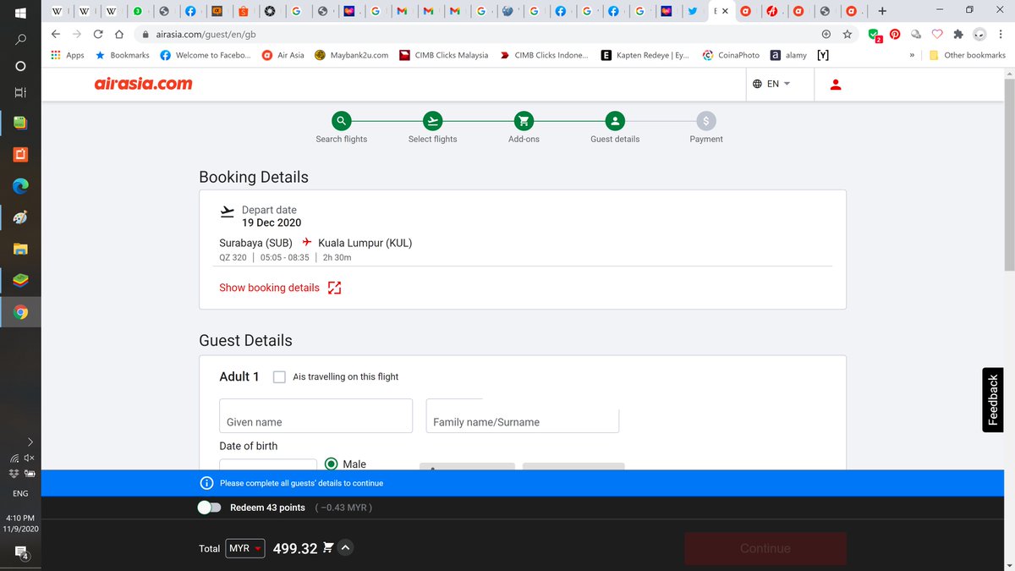The height and width of the screenshot is (571, 1015).
Task: Bookmark this page with the star icon
Action: [x=848, y=35]
